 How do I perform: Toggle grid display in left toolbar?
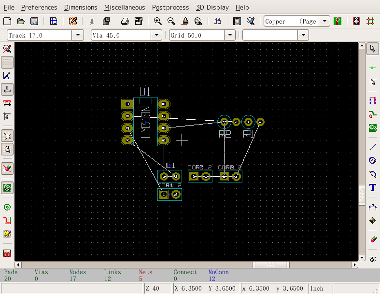point(7,62)
